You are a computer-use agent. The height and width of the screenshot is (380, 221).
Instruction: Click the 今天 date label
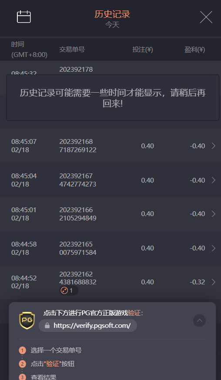click(x=112, y=25)
